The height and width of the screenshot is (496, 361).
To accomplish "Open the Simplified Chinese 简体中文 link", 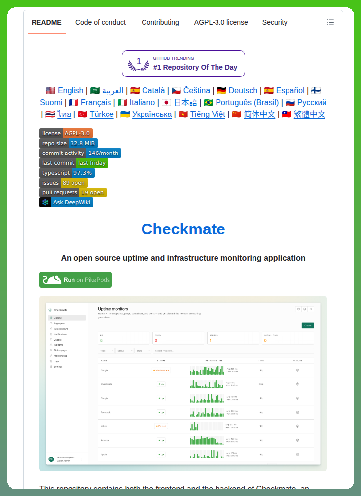I will pyautogui.click(x=259, y=114).
